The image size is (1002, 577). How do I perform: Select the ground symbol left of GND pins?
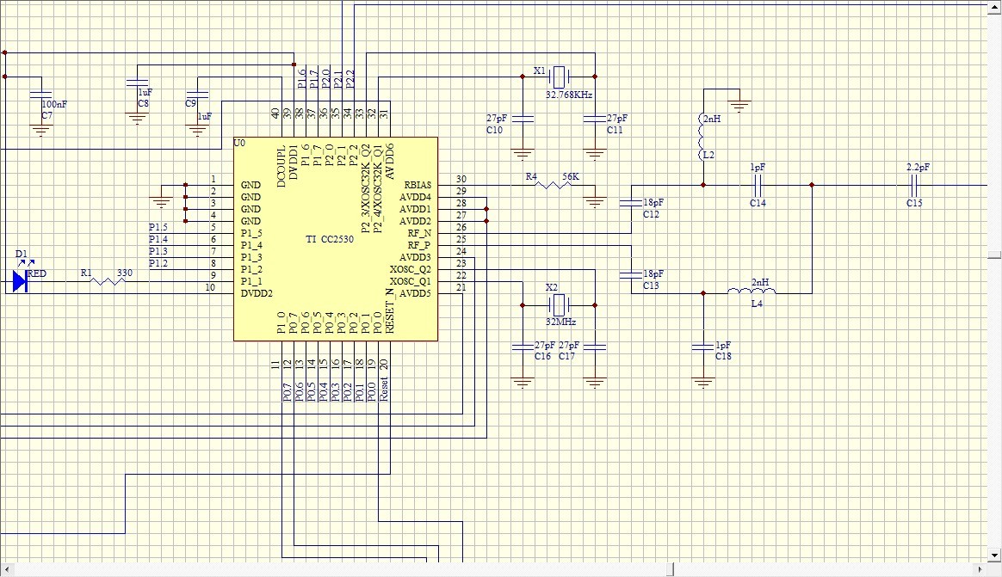(x=161, y=202)
